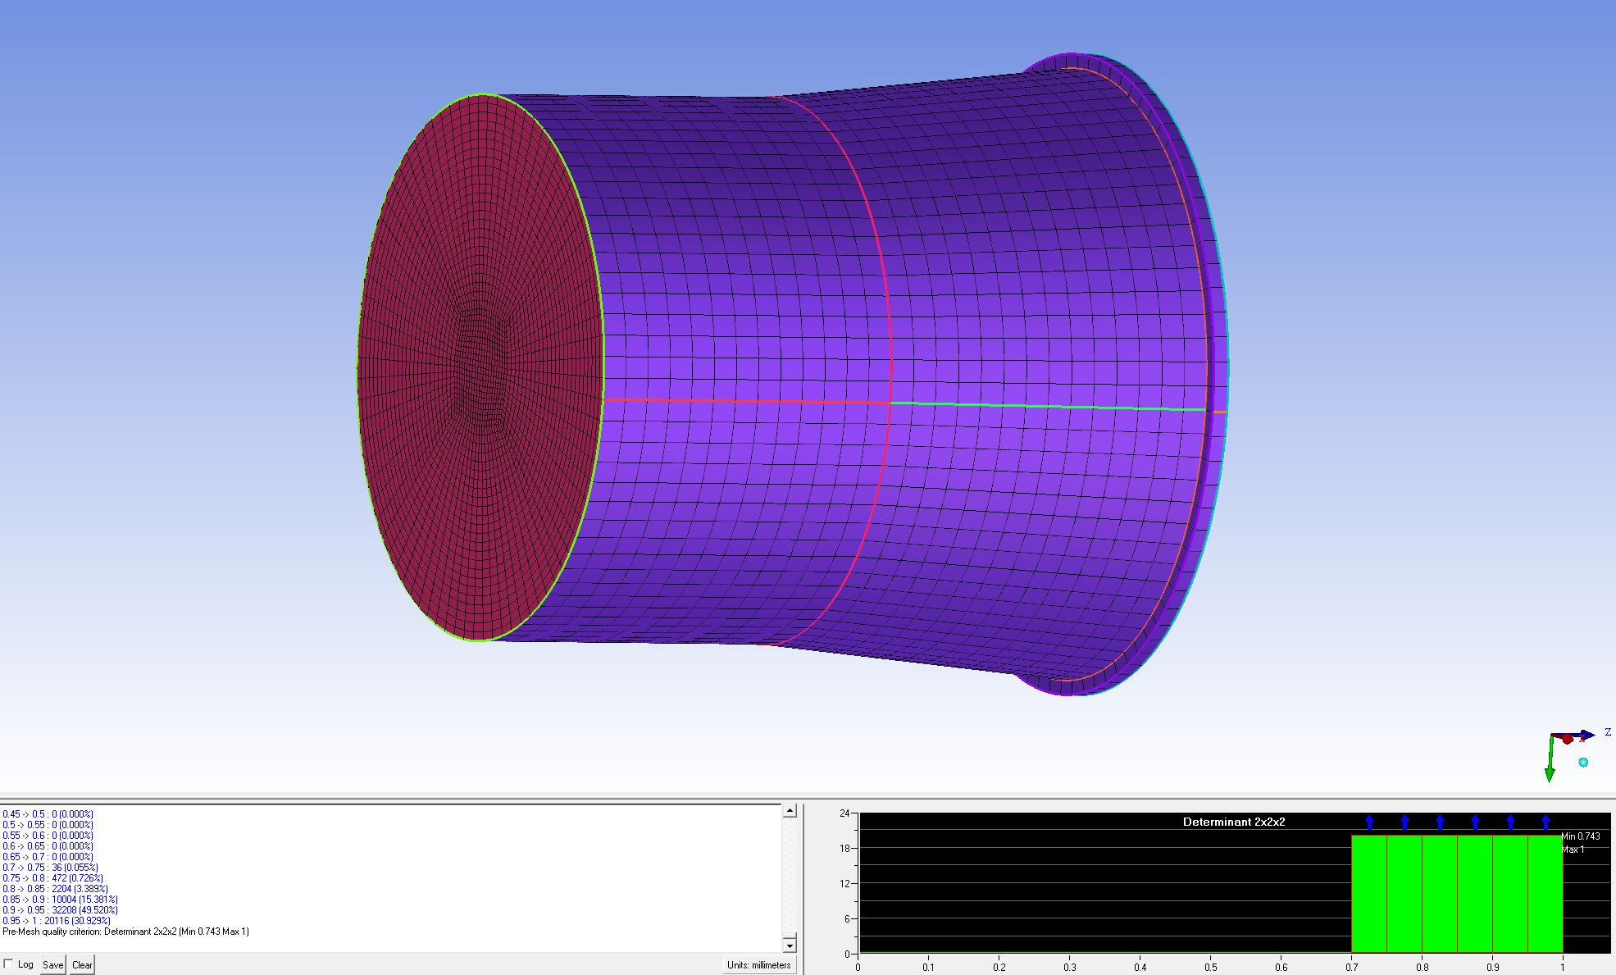
Task: Click the red origin ball of the axis triad
Action: coord(1567,739)
